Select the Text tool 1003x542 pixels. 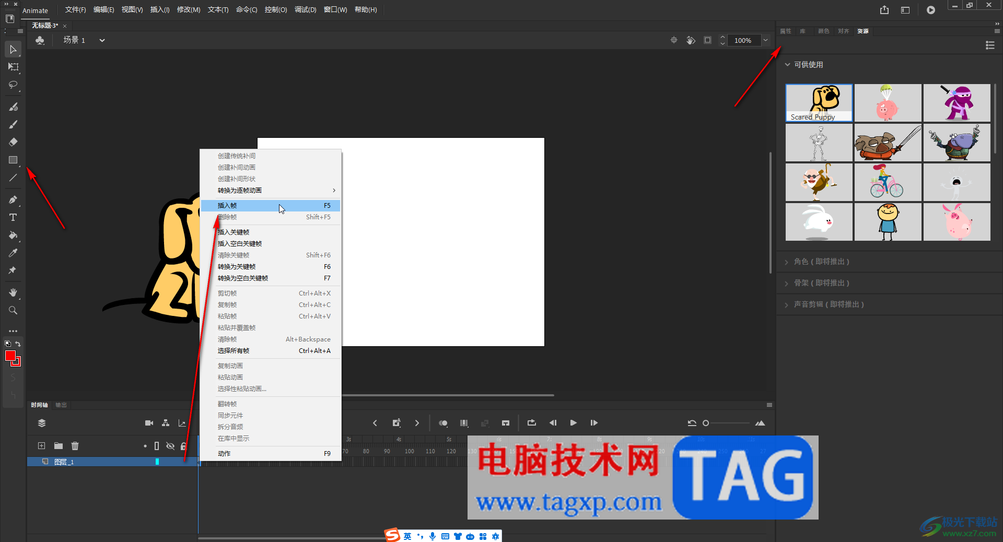13,217
